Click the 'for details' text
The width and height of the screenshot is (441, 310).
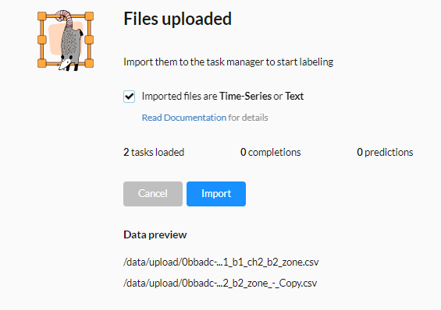tap(248, 118)
